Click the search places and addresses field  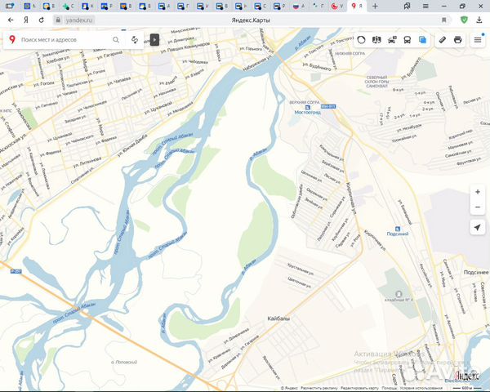coord(64,40)
